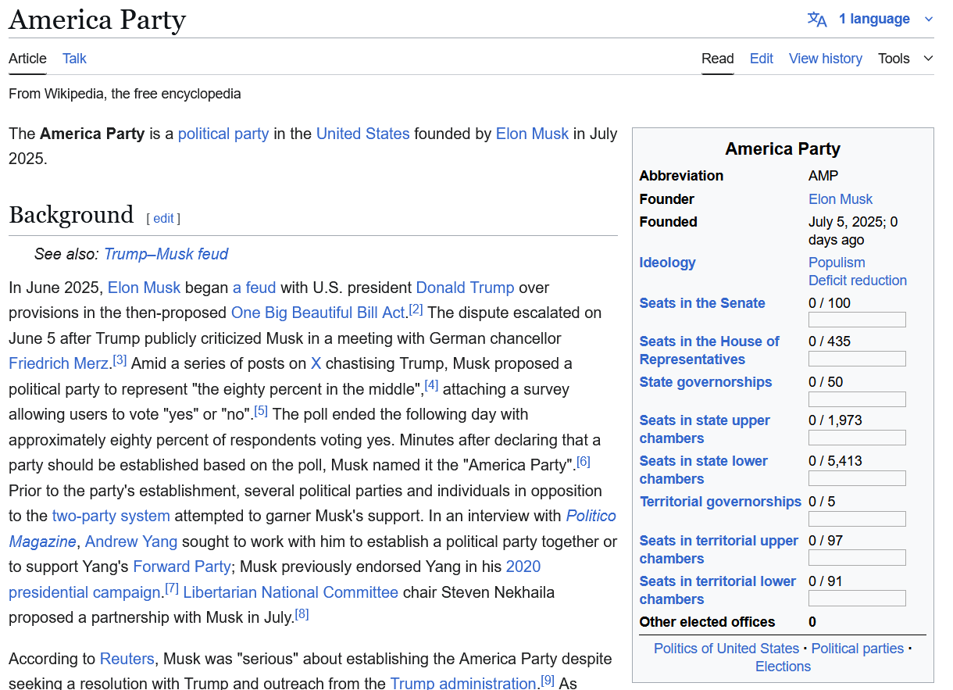Click citation reference [4]
Screen dimensions: 953x690
click(431, 385)
